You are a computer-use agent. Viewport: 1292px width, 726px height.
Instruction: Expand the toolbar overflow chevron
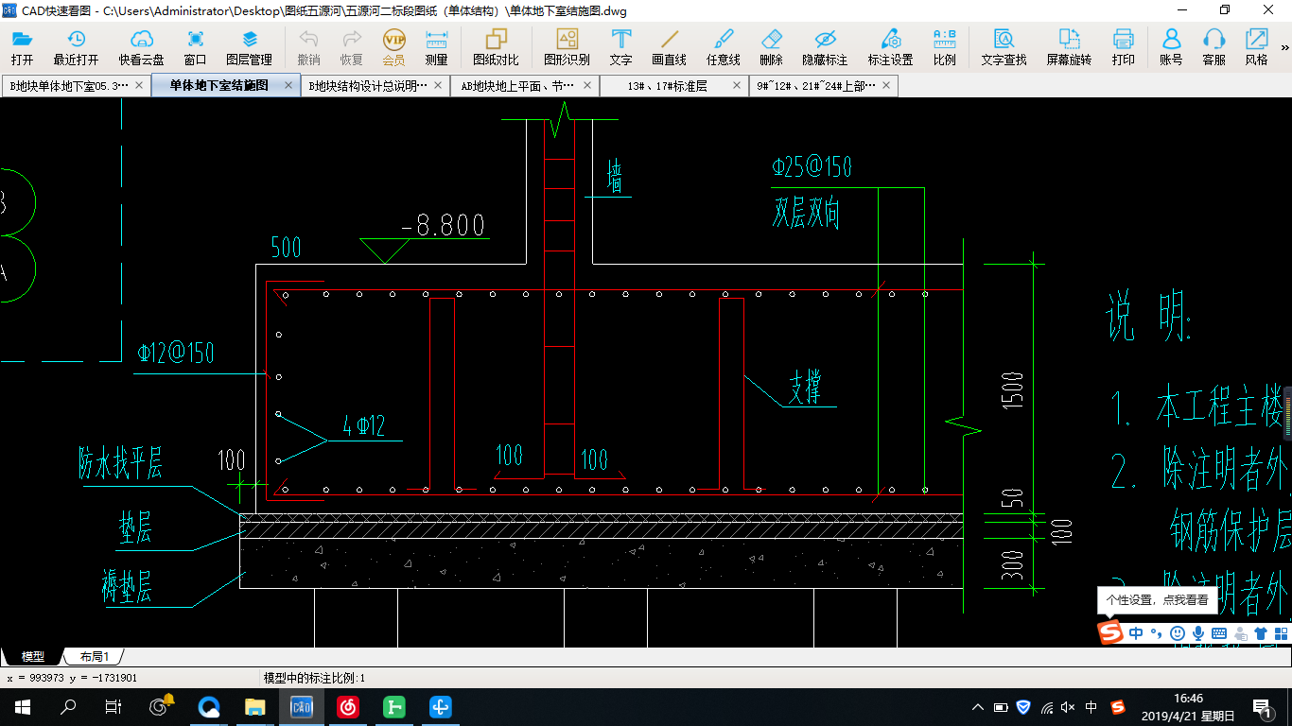[1285, 46]
